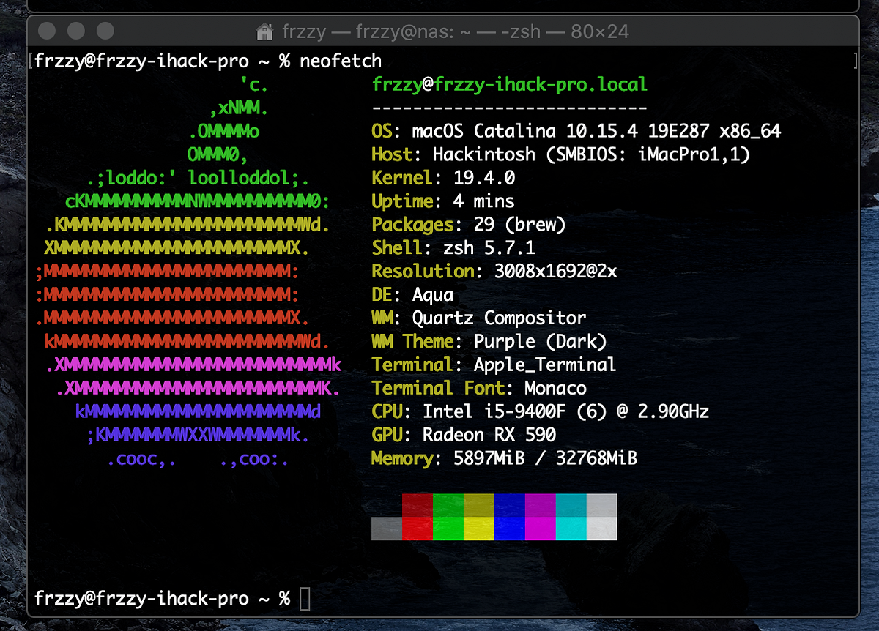Click the cyan color block in the palette

click(571, 517)
